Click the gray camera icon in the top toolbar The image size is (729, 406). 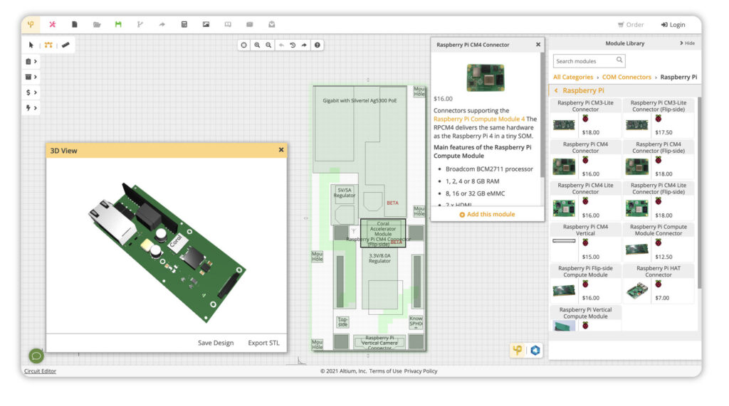[250, 24]
